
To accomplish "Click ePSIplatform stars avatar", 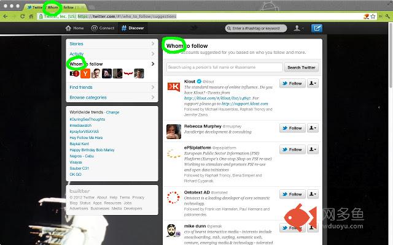I will coord(174,153).
